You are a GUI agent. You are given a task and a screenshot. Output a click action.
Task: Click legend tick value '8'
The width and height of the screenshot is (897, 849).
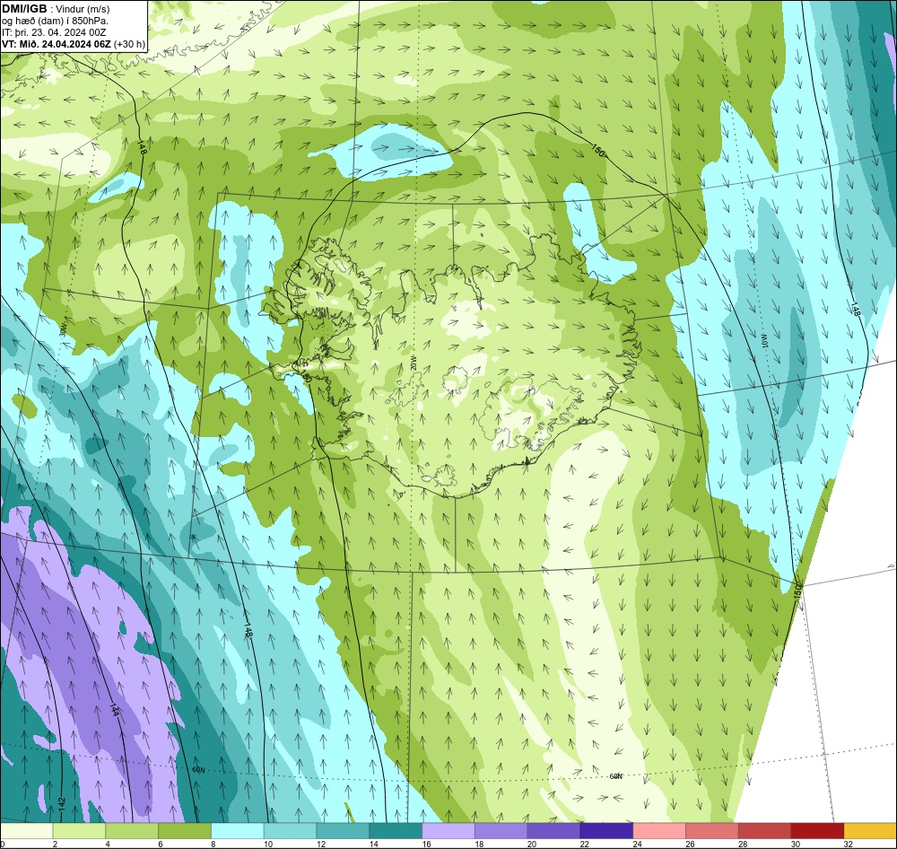pos(213,844)
